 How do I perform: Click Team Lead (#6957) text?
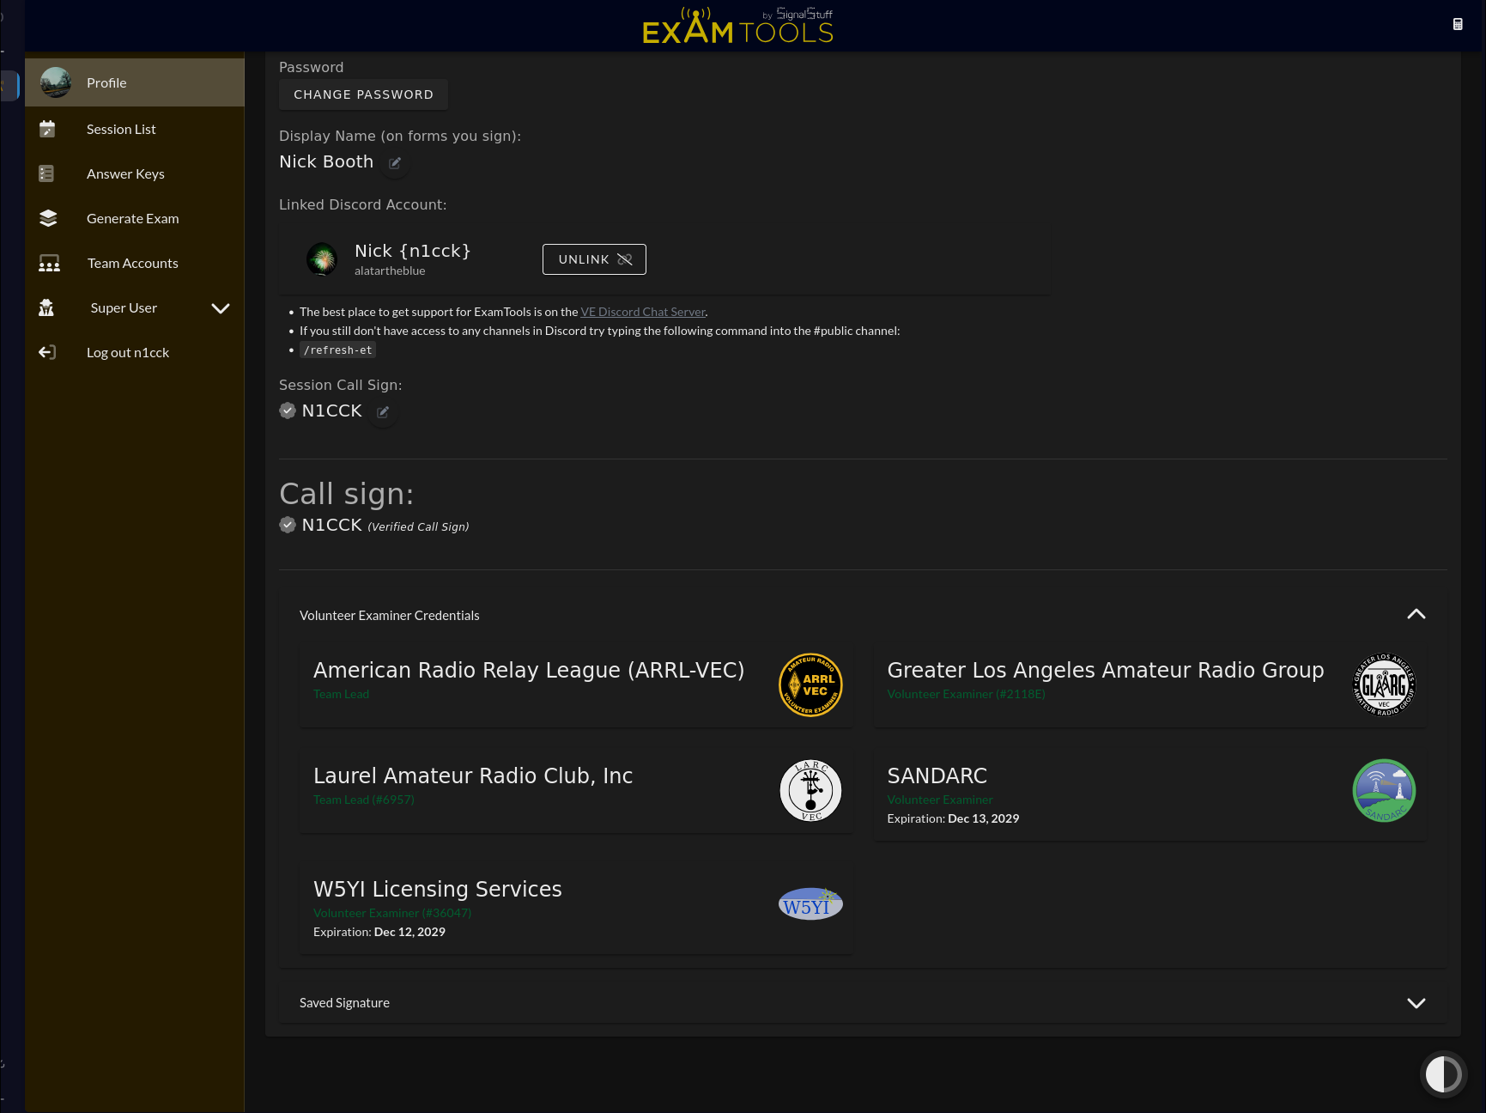click(x=363, y=800)
